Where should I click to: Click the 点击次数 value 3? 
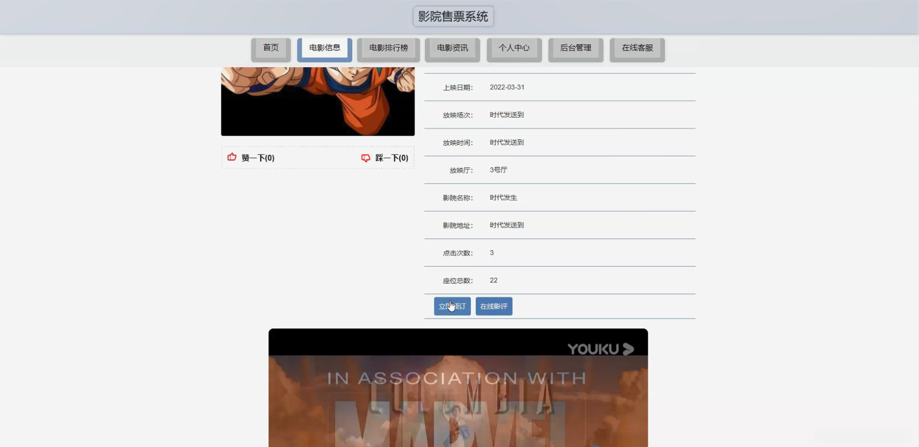coord(492,253)
